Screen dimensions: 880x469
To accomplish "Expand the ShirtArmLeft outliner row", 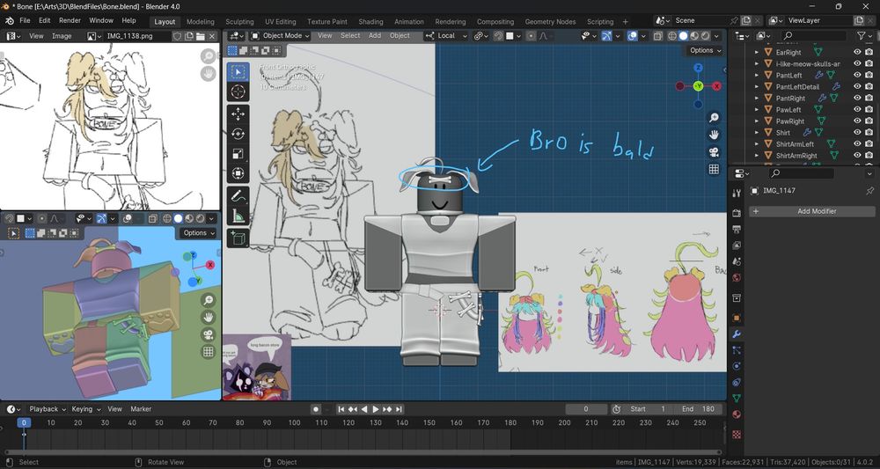I will (x=757, y=144).
